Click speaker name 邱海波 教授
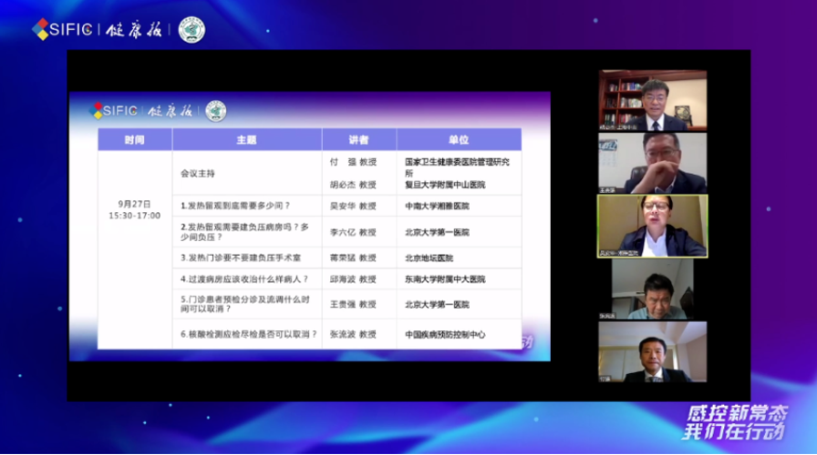This screenshot has width=817, height=455. click(x=353, y=279)
